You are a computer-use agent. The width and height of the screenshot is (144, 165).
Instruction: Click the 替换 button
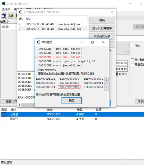click(102, 20)
